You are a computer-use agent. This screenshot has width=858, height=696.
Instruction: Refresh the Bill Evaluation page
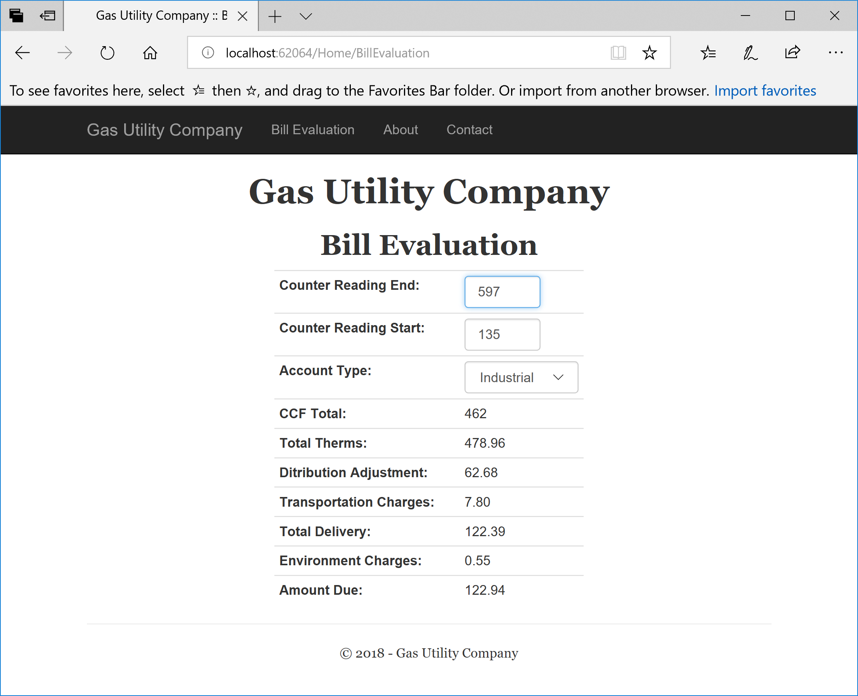[x=107, y=53]
